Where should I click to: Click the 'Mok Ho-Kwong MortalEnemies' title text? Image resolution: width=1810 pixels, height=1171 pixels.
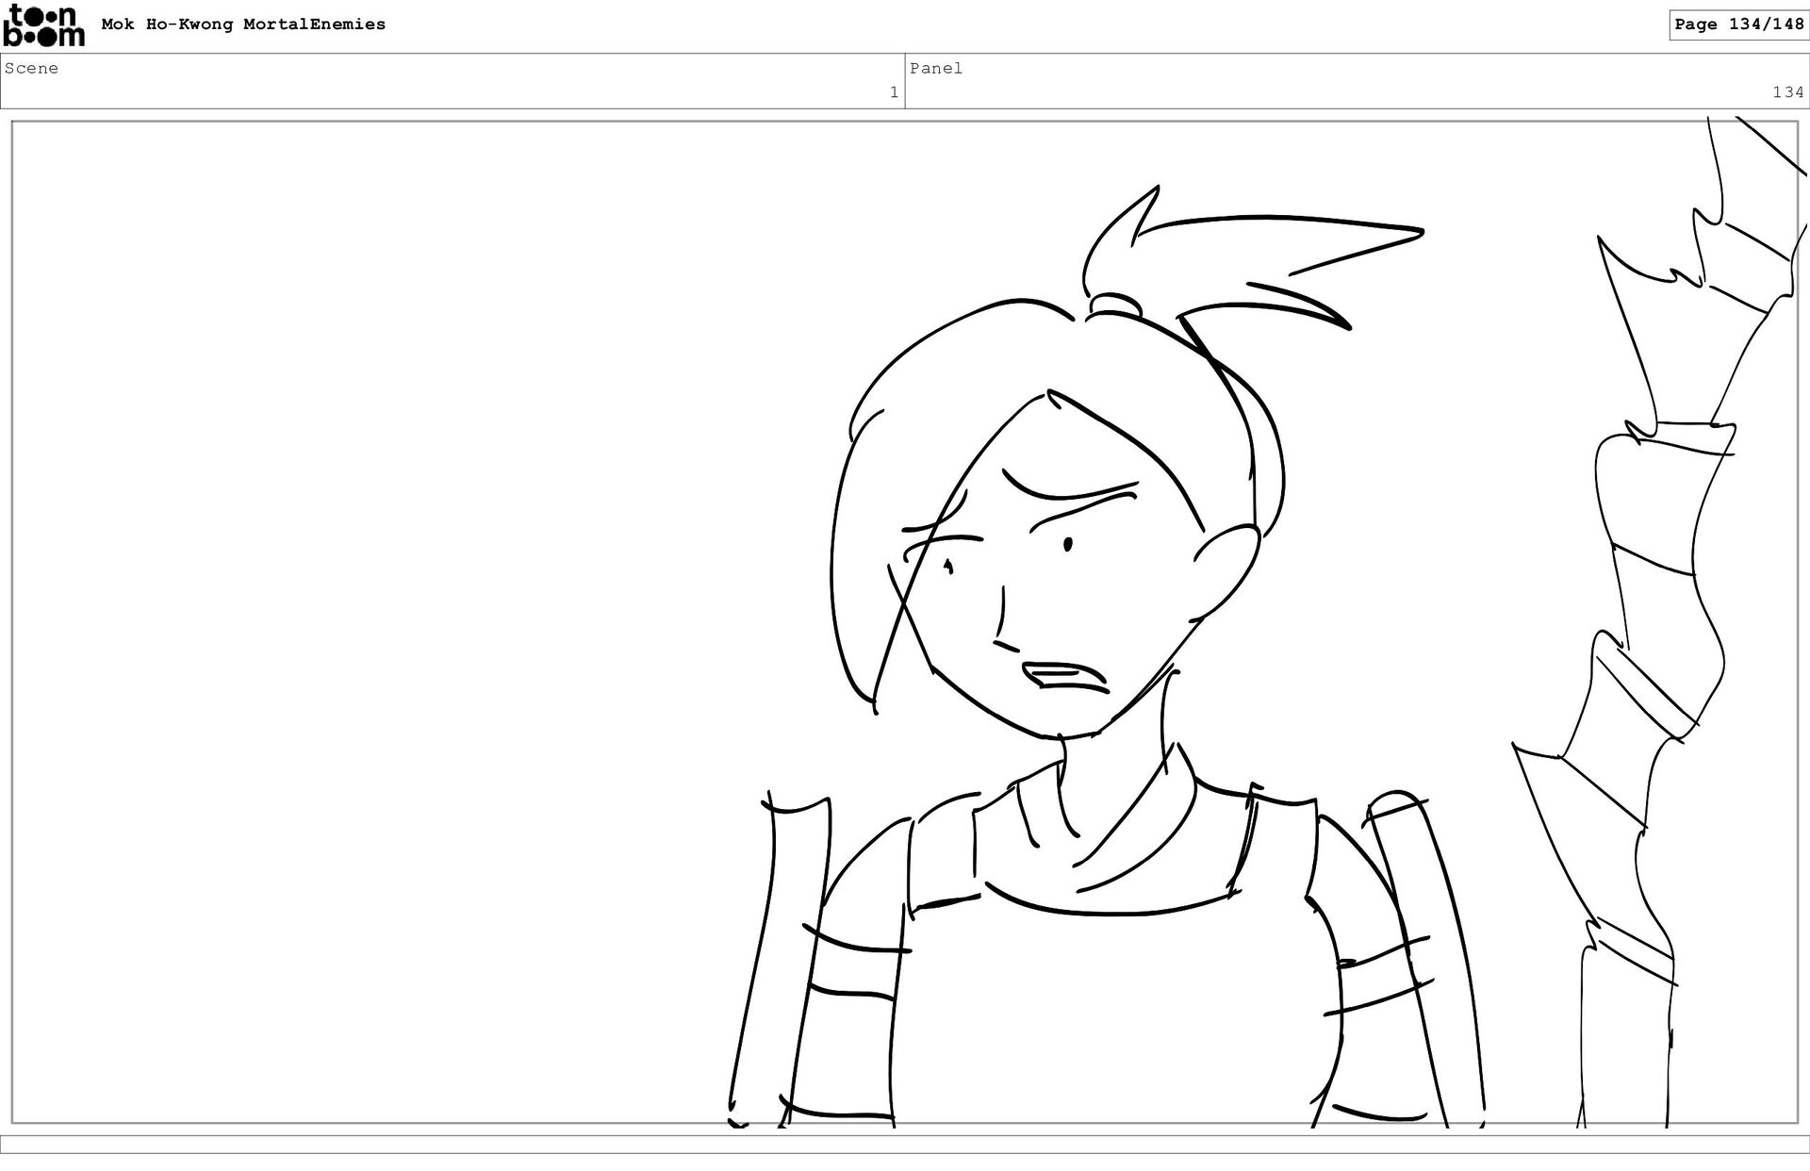pyautogui.click(x=243, y=25)
